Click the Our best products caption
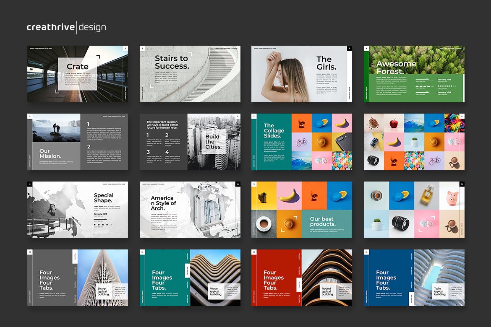 click(322, 222)
